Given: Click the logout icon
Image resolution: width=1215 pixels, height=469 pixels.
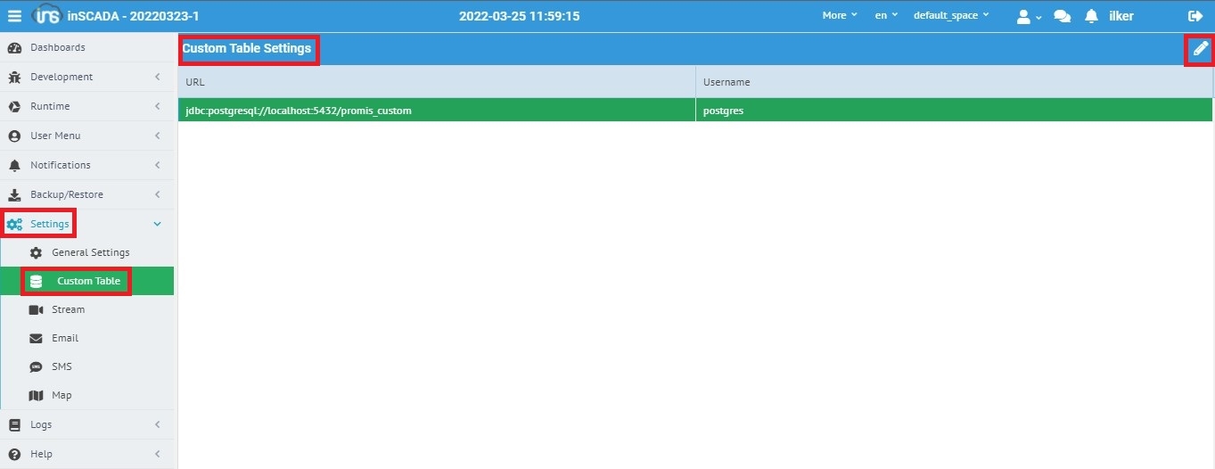Looking at the screenshot, I should coord(1195,16).
